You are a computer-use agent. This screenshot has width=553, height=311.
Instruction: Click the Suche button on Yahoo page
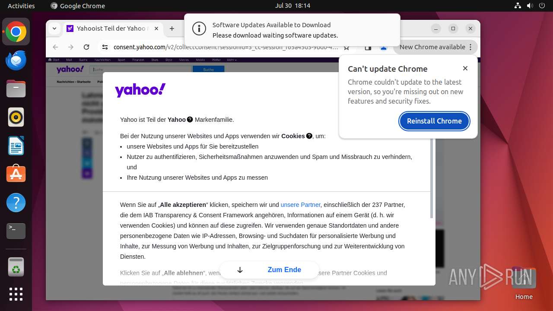[208, 70]
